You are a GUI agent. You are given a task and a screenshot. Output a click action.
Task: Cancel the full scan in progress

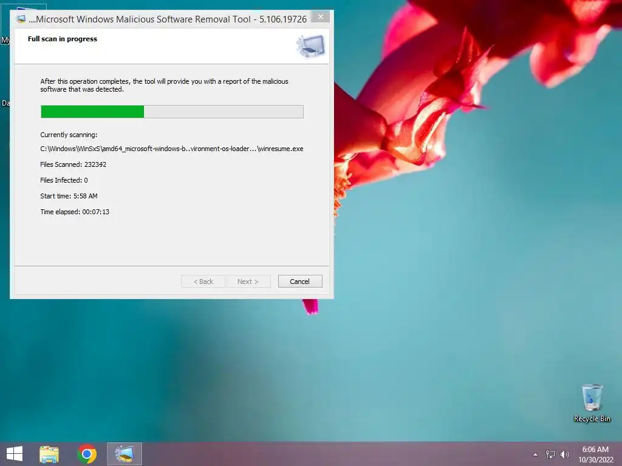300,282
